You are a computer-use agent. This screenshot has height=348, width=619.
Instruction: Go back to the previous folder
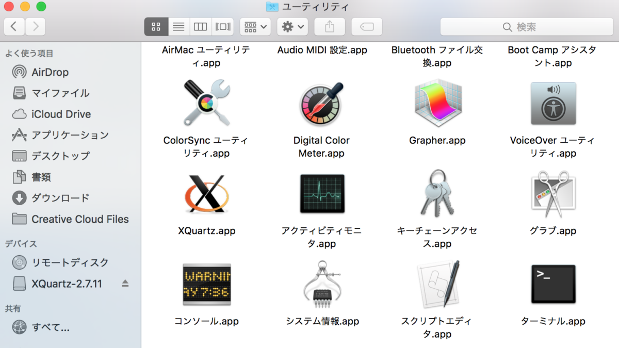pos(14,26)
